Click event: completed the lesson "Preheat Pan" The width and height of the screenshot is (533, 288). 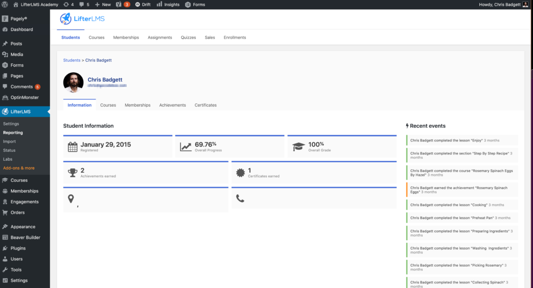coord(462,218)
